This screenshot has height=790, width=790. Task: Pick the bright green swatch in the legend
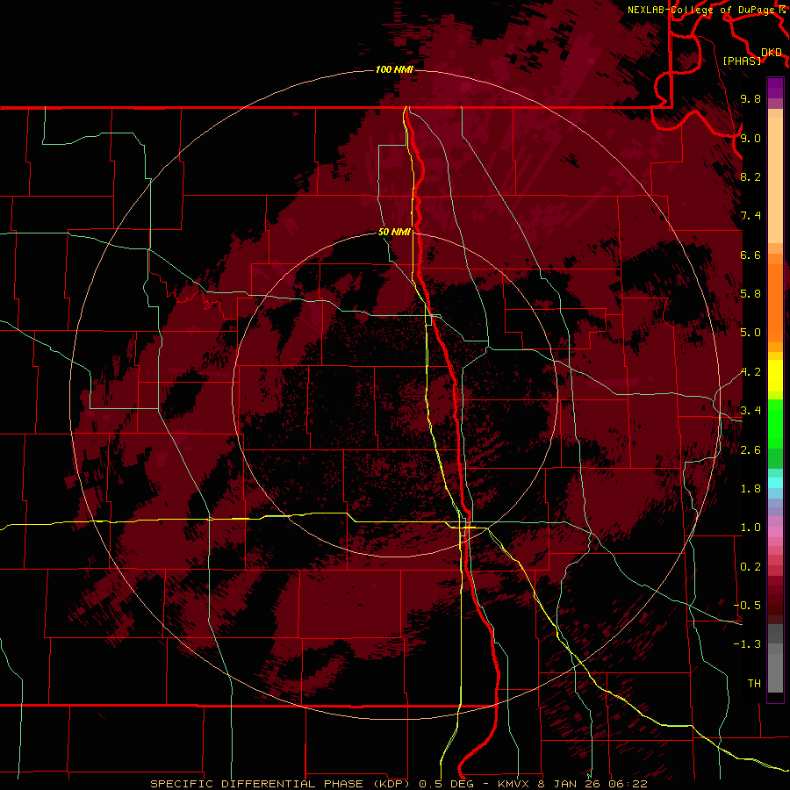(775, 424)
